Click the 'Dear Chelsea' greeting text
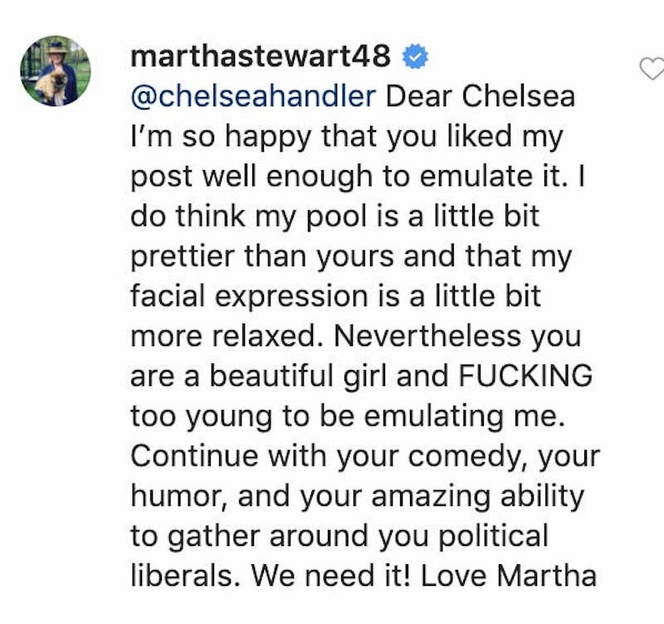Screen dimensions: 664x624 481,96
